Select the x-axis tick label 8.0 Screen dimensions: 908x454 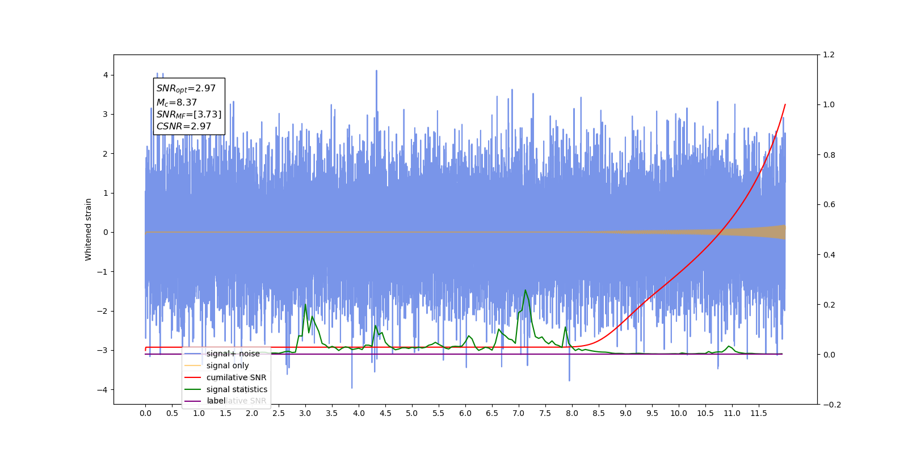tap(572, 414)
